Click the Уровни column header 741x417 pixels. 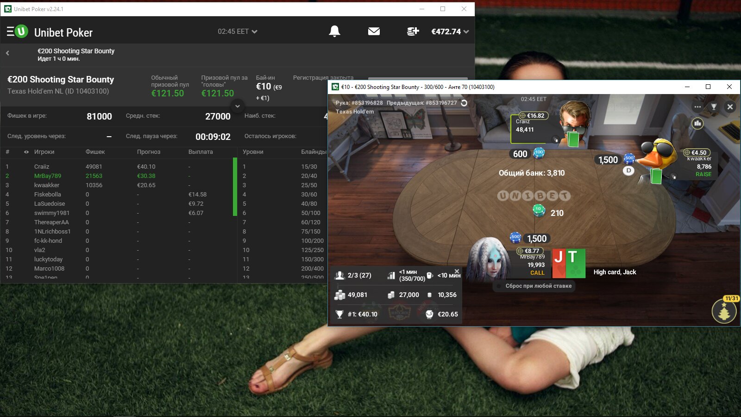[x=253, y=152]
